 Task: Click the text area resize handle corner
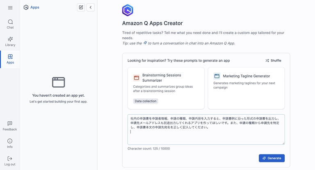click(x=283, y=143)
